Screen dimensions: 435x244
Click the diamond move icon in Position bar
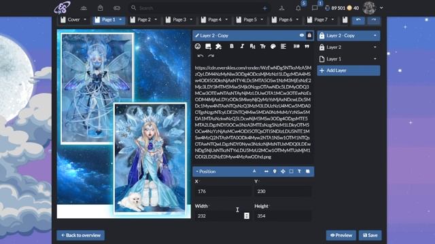pyautogui.click(x=283, y=171)
